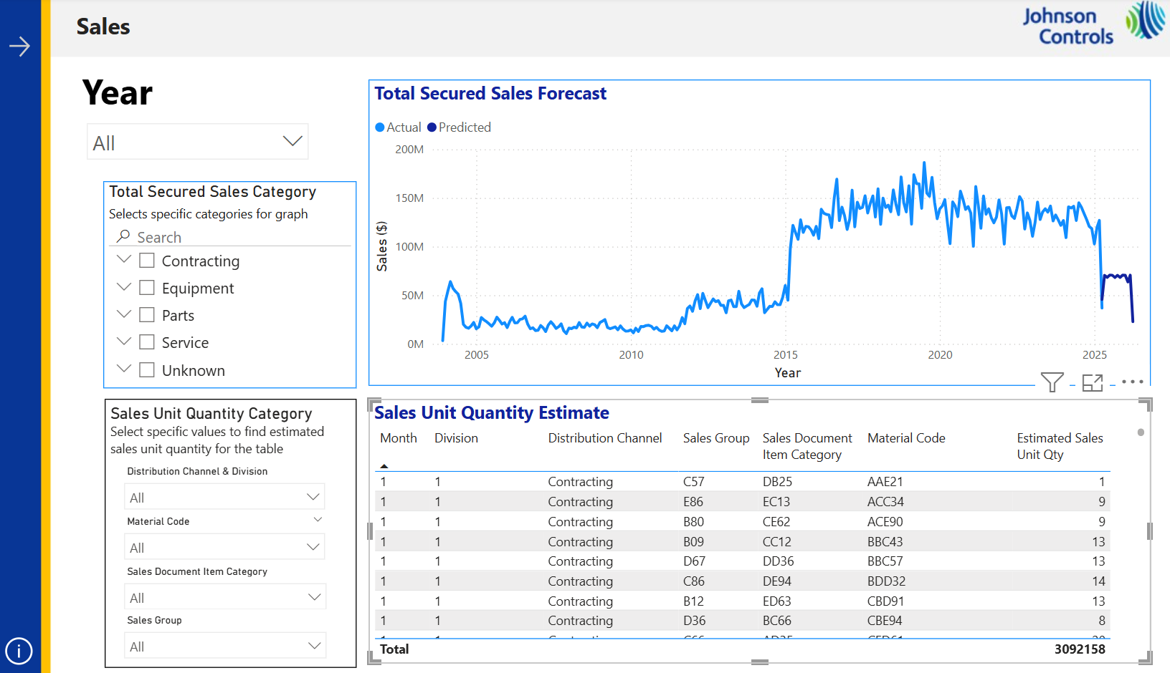Click the Johnson Controls logo
The image size is (1170, 673).
click(x=1093, y=26)
